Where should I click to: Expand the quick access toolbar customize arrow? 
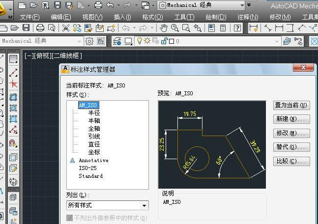tap(249, 5)
